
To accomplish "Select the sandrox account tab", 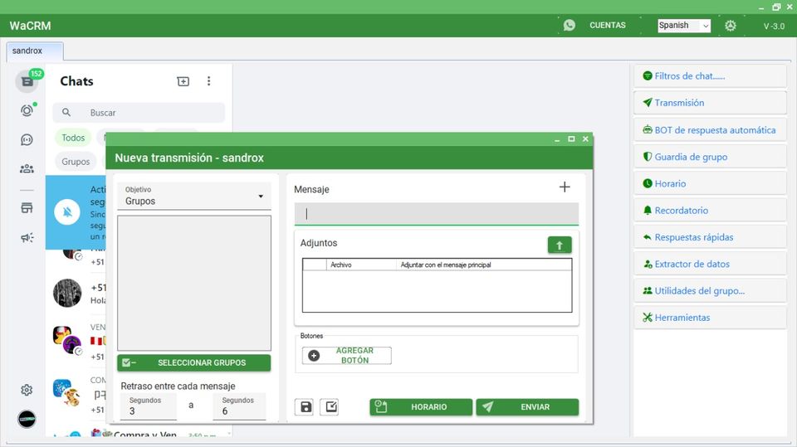I will (x=28, y=51).
